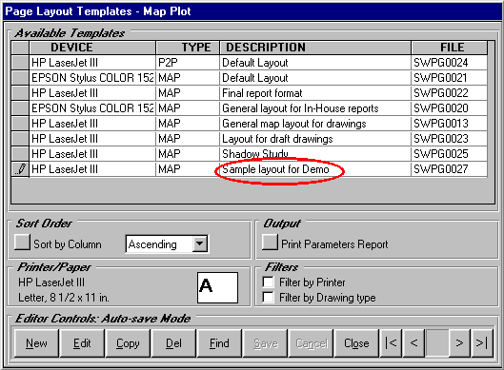Viewport: 504px width, 370px height.
Task: Click file cell SWPG0023
Action: 449,139
